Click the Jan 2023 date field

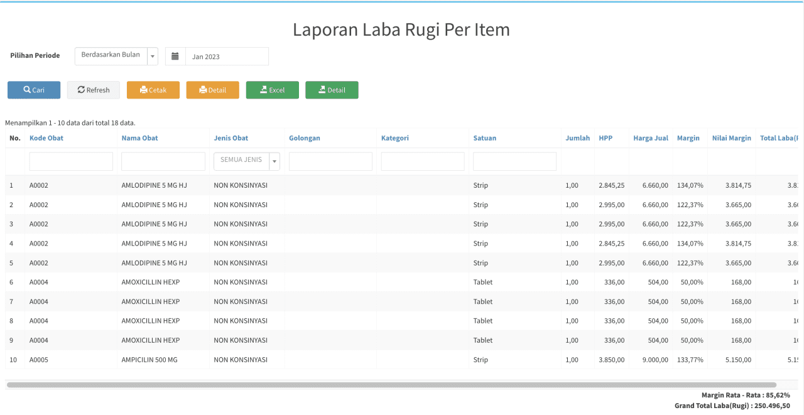tap(227, 57)
